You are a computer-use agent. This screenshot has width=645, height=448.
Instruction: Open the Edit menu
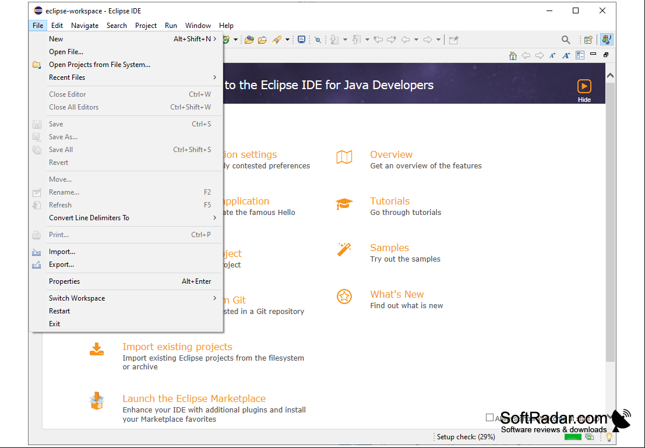click(x=57, y=26)
